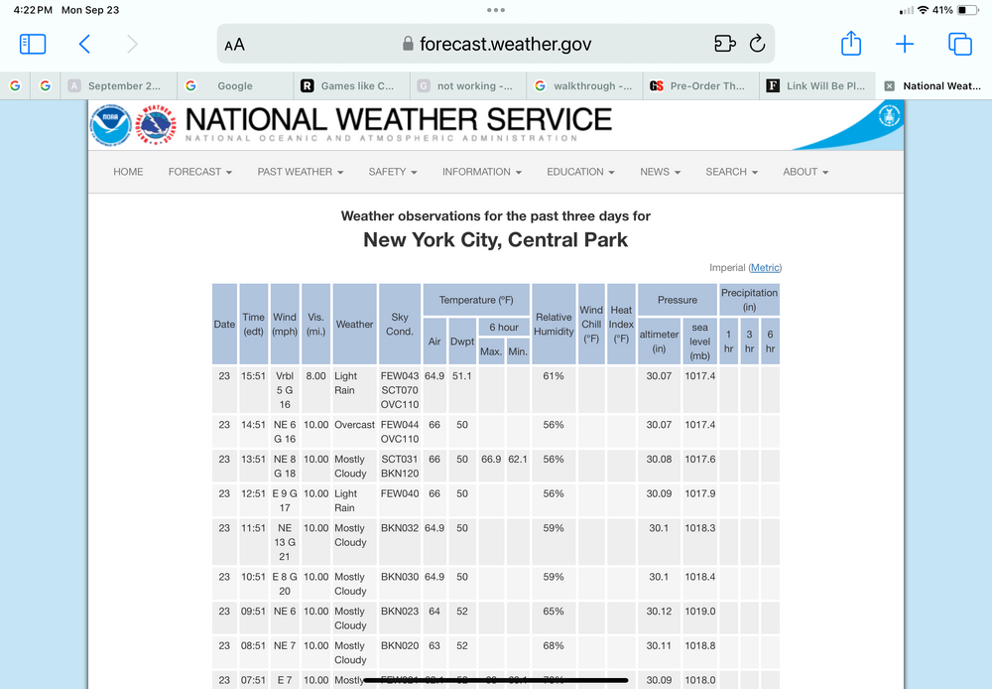This screenshot has height=689, width=992.
Task: Click the 61% relative humidity value
Action: [554, 375]
